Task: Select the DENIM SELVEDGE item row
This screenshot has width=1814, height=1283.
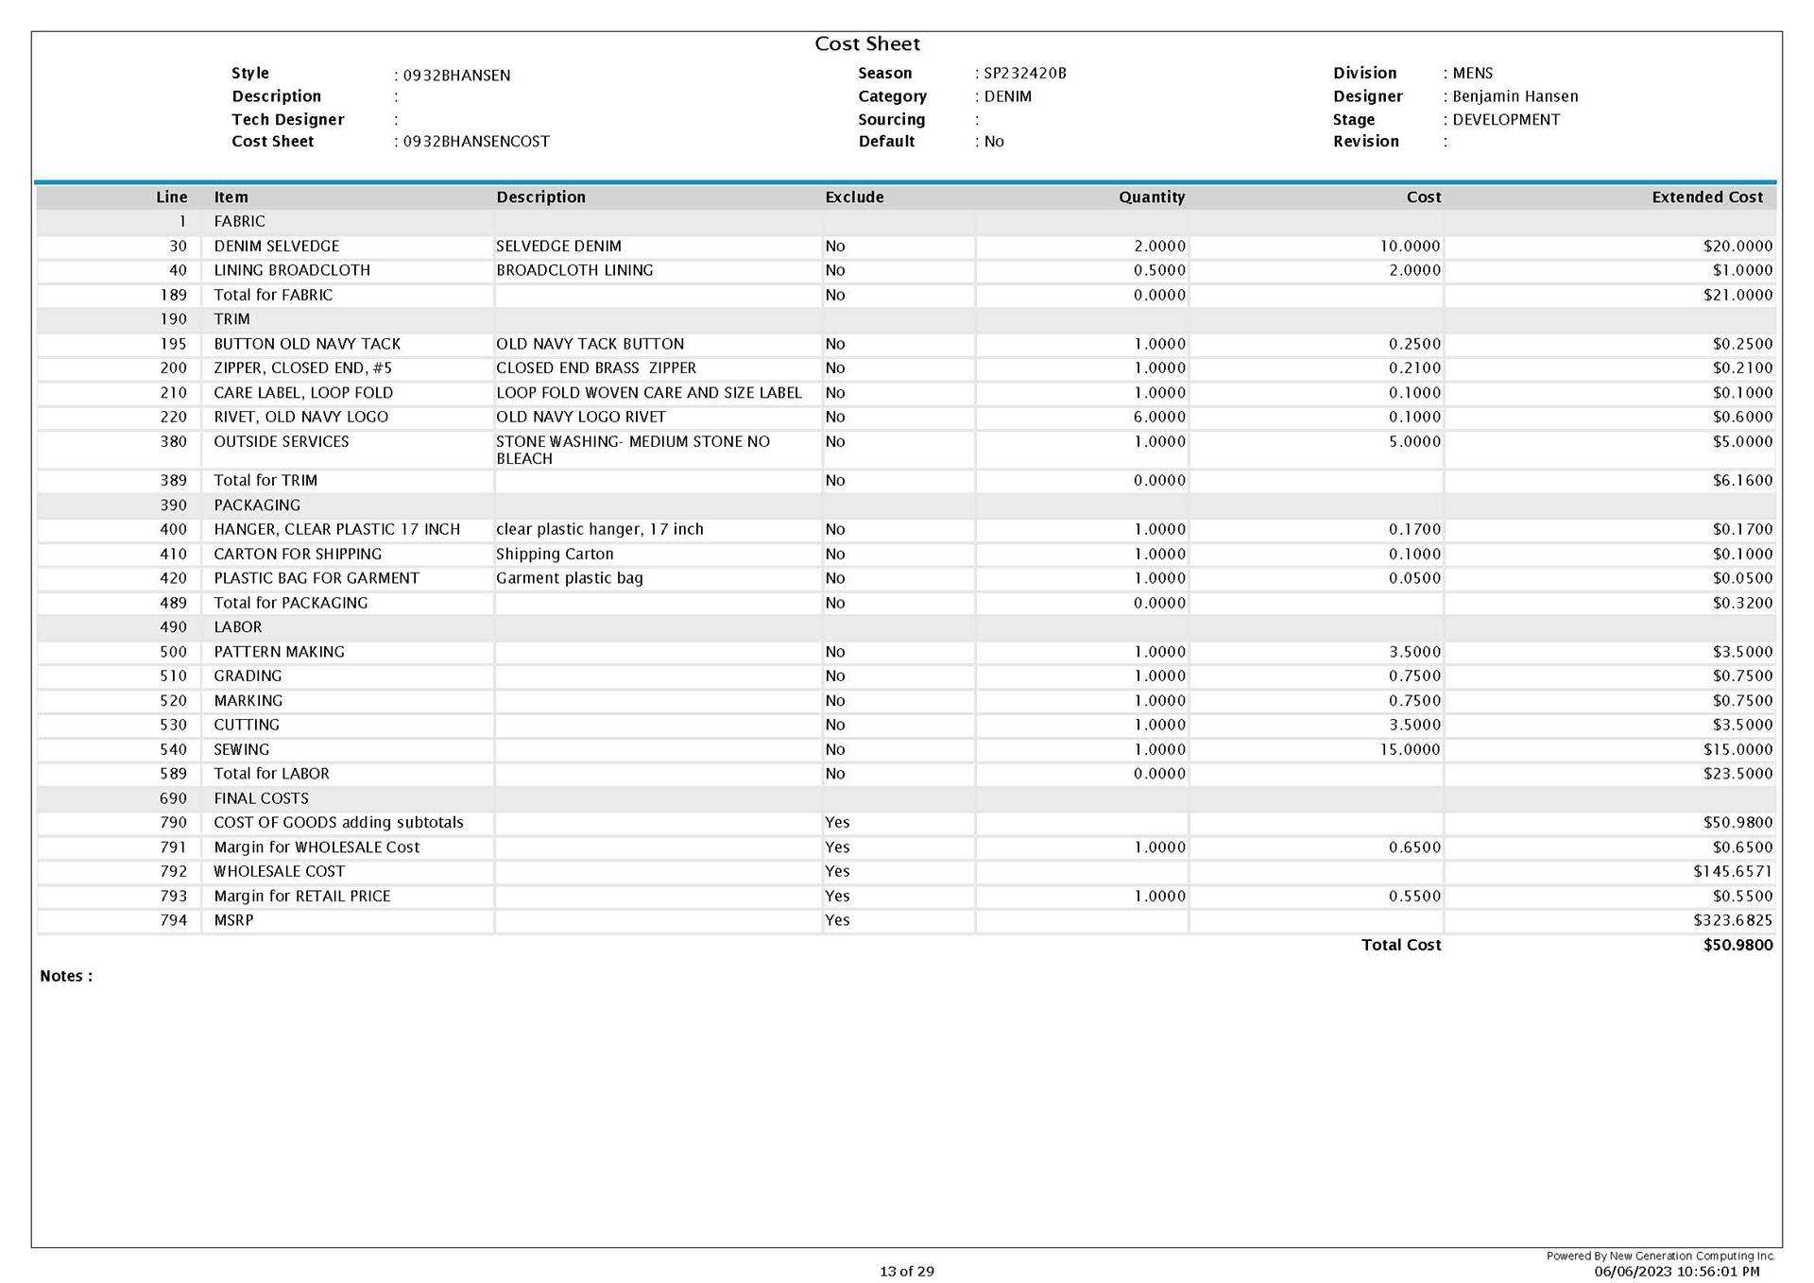Action: click(x=276, y=246)
